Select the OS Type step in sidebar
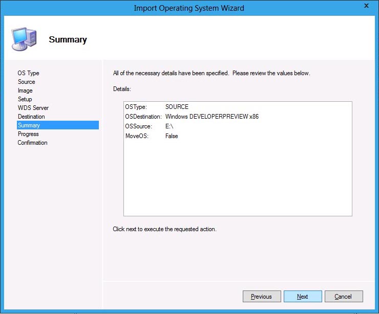Screen dimensions: 379x314 [x=28, y=73]
